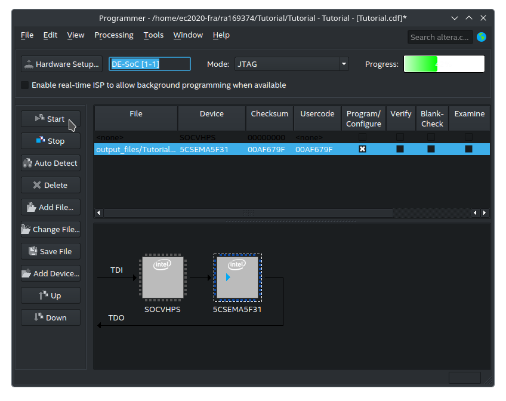Click the Blank-Check column header
The width and height of the screenshot is (506, 401).
(x=432, y=118)
